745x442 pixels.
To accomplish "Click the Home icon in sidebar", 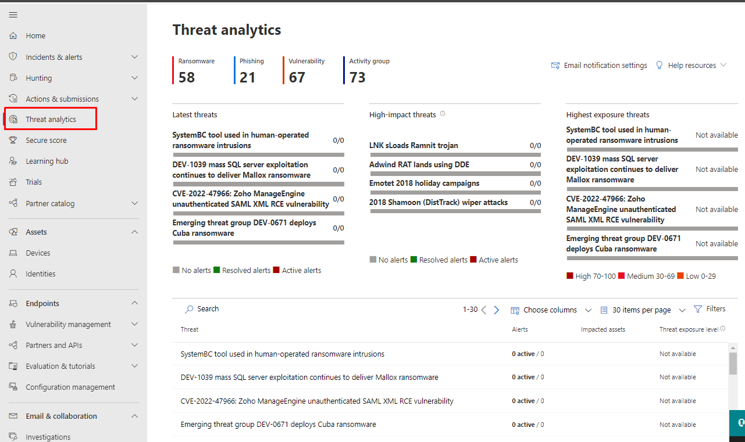I will pos(13,36).
